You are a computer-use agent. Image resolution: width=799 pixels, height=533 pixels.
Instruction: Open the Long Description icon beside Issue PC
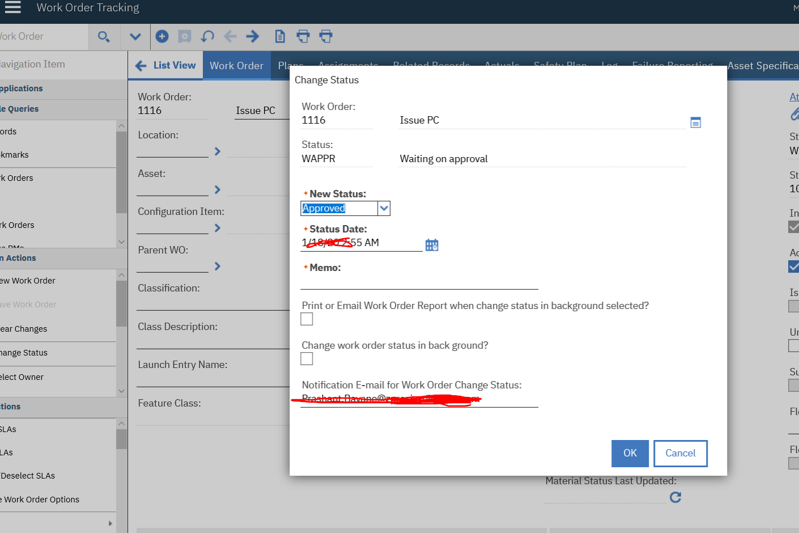click(695, 122)
